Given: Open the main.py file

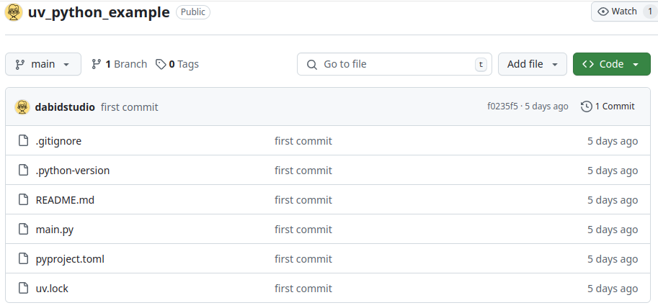Looking at the screenshot, I should point(55,230).
